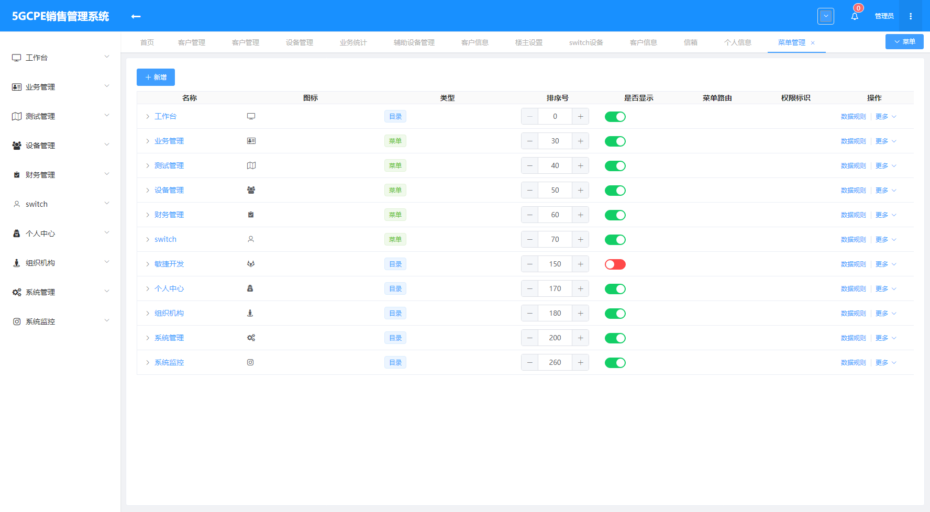The image size is (930, 512).
Task: Open the vertical three-dot options menu
Action: (x=911, y=16)
